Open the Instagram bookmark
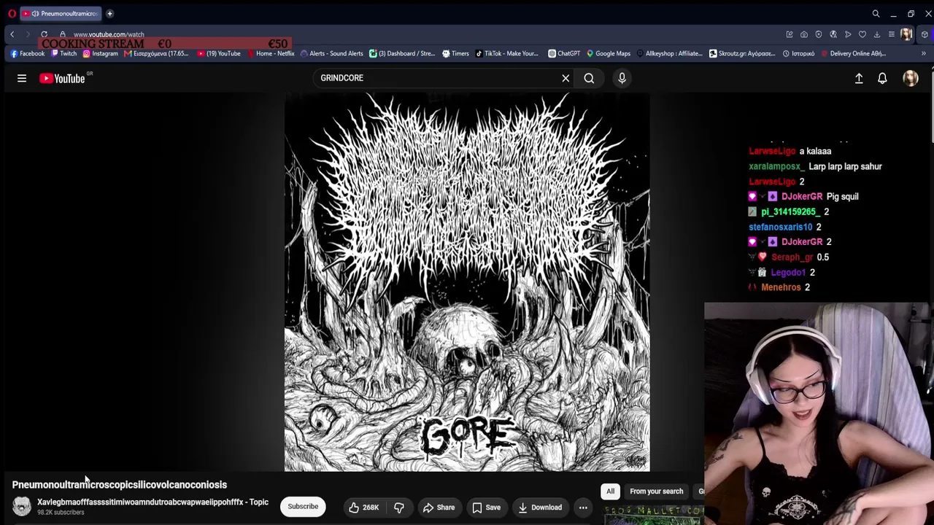934x525 pixels. 101,53
